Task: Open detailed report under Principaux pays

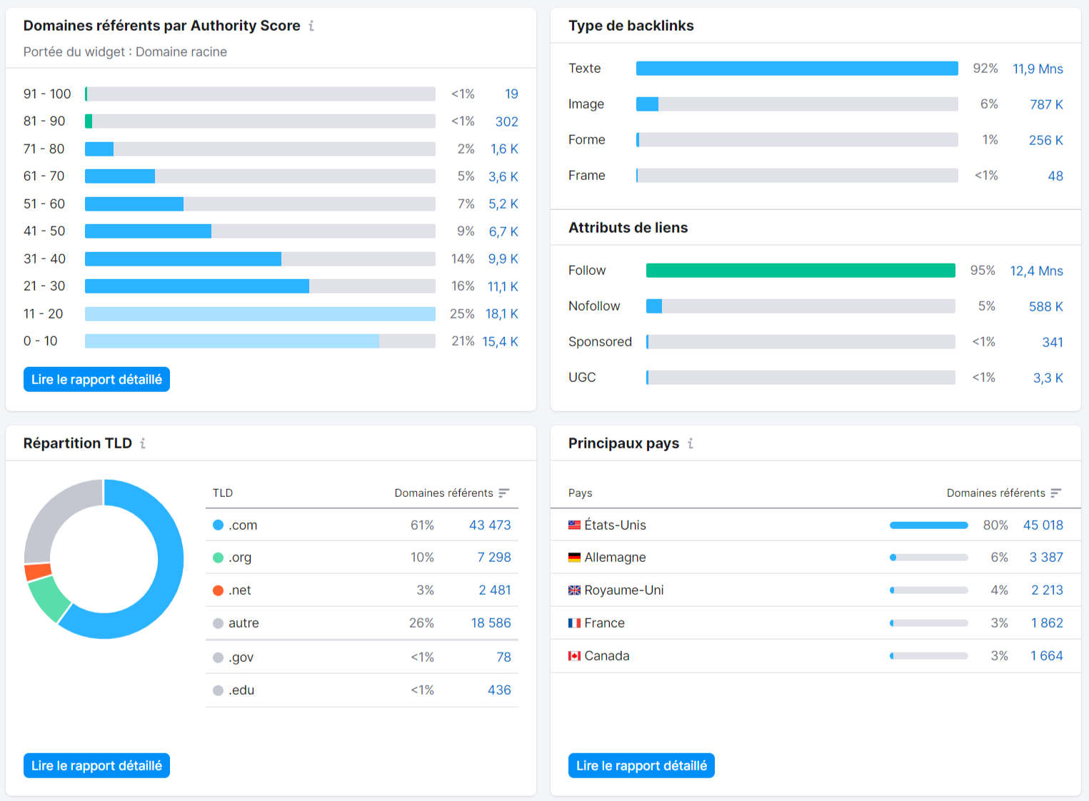Action: pyautogui.click(x=641, y=765)
